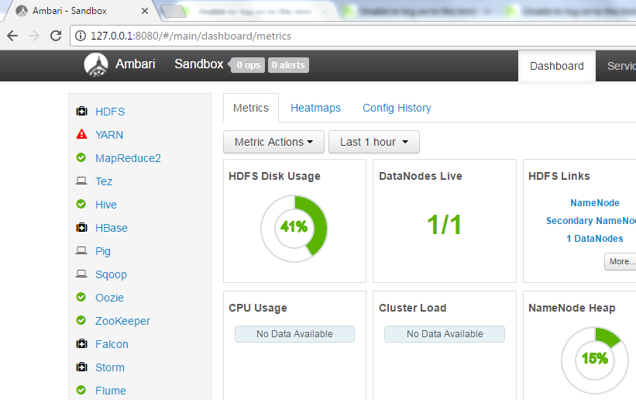636x400 pixels.
Task: Open the 1 DataNodes link
Action: [x=595, y=239]
